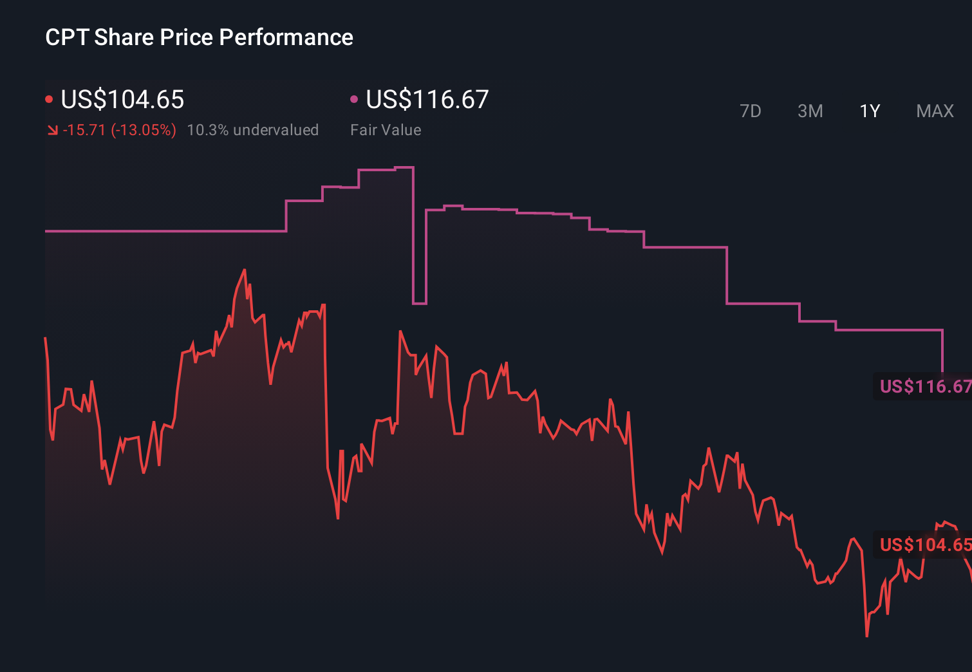Click the '-15.71 (-13.05%)' change figure

pos(120,130)
